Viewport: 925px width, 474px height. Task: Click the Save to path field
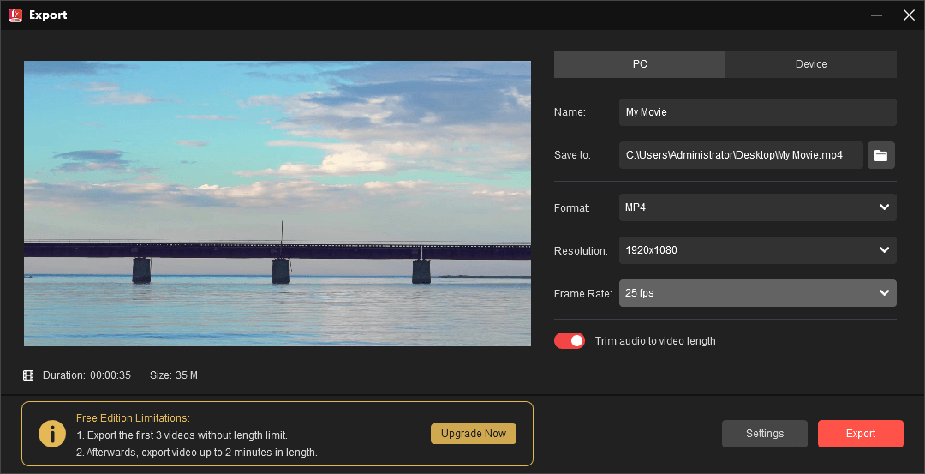[x=741, y=155]
